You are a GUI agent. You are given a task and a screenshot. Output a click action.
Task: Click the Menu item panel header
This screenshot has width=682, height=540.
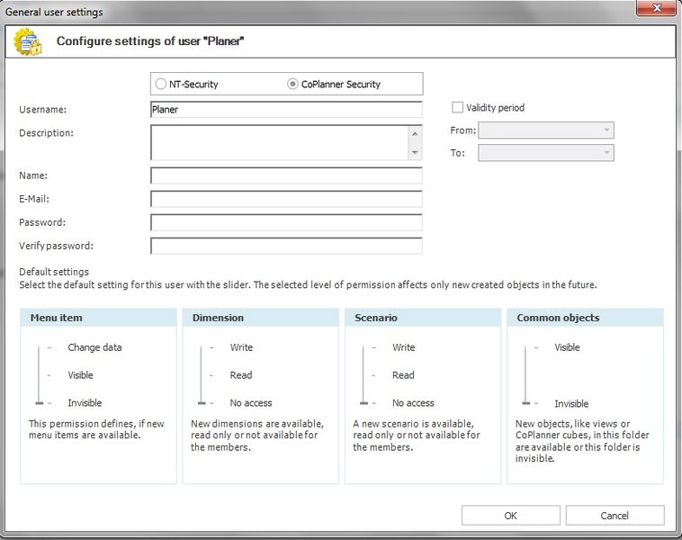tap(98, 318)
